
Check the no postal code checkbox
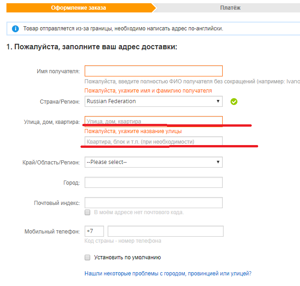click(87, 212)
